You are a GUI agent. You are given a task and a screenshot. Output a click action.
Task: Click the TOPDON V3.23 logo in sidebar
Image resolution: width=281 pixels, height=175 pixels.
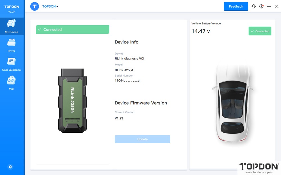(12, 8)
